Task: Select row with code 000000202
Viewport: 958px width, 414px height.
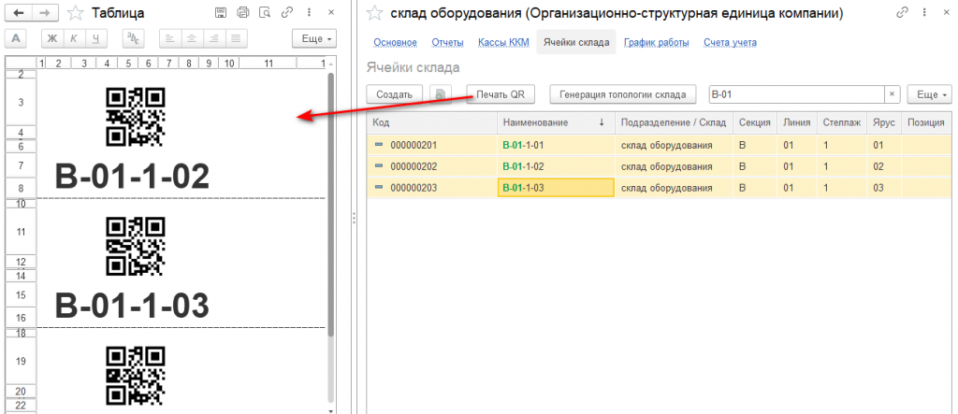Action: (x=660, y=166)
